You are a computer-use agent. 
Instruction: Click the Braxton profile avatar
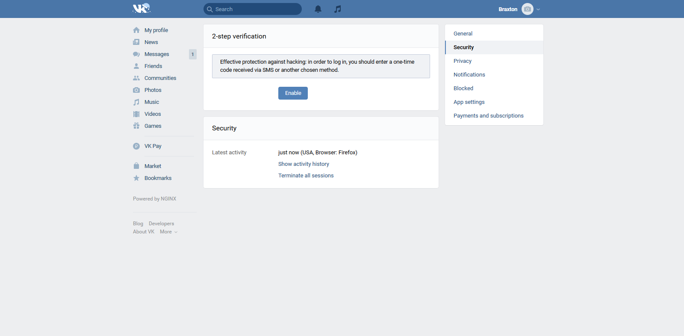tap(528, 9)
